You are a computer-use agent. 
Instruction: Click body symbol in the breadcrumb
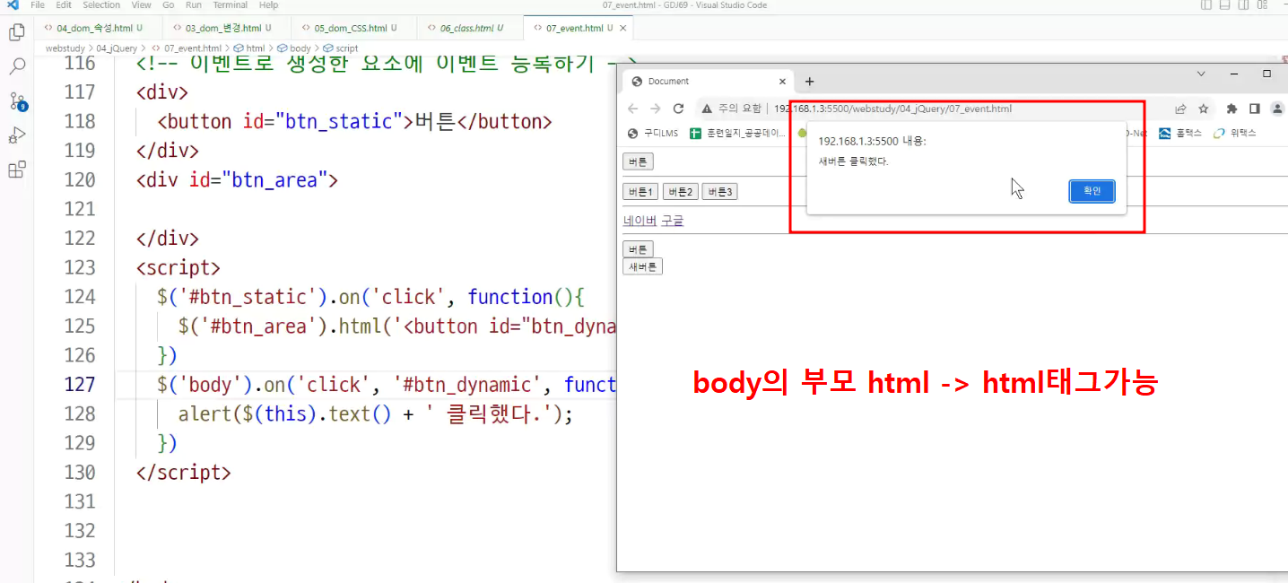[x=294, y=48]
